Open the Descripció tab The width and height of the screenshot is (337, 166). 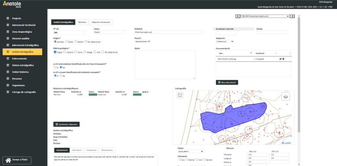(x=77, y=150)
